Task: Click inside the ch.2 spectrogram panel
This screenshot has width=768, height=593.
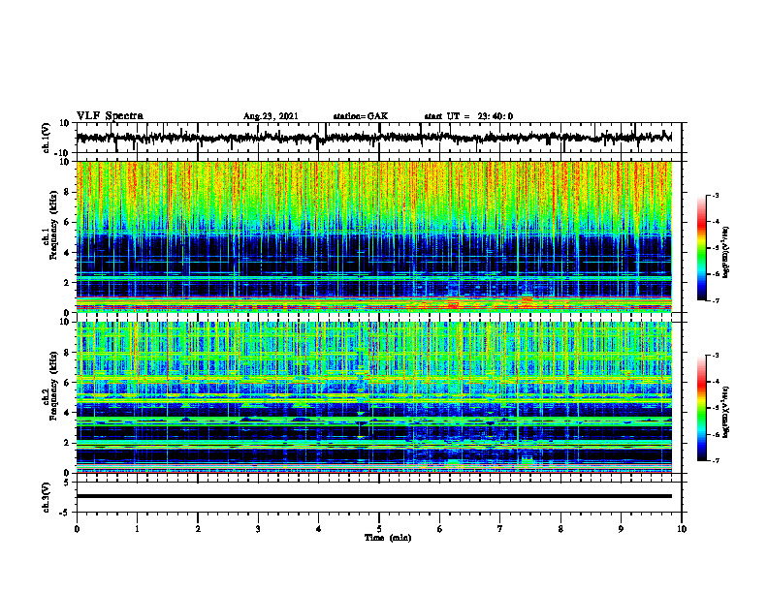Action: pos(373,397)
